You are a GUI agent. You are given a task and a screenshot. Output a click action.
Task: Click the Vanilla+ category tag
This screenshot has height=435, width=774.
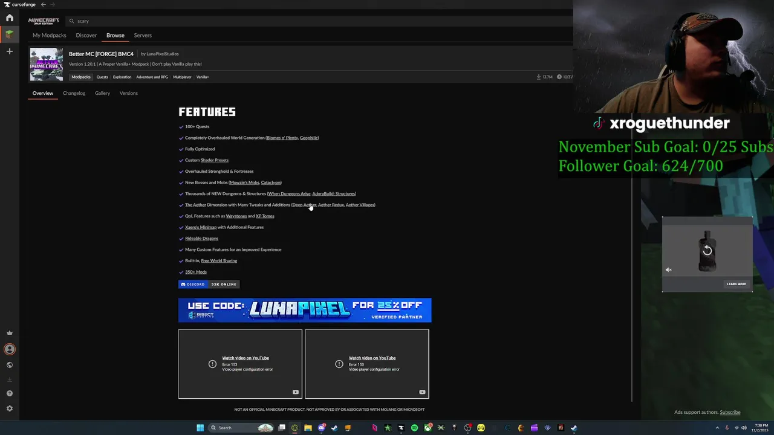[x=203, y=77]
